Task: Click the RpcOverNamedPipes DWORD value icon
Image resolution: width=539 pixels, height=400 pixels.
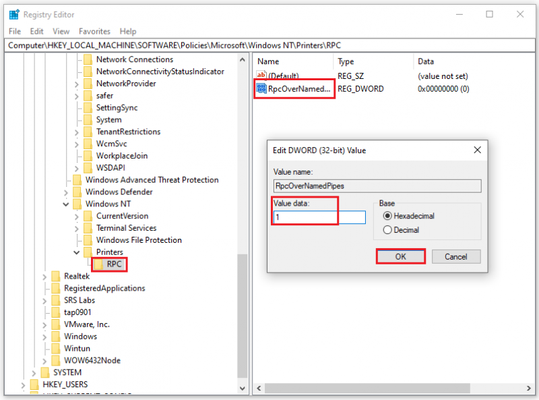Action: tap(261, 88)
